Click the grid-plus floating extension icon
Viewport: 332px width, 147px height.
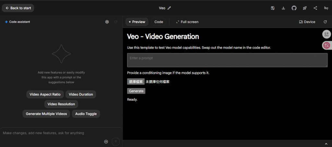pos(326,34)
